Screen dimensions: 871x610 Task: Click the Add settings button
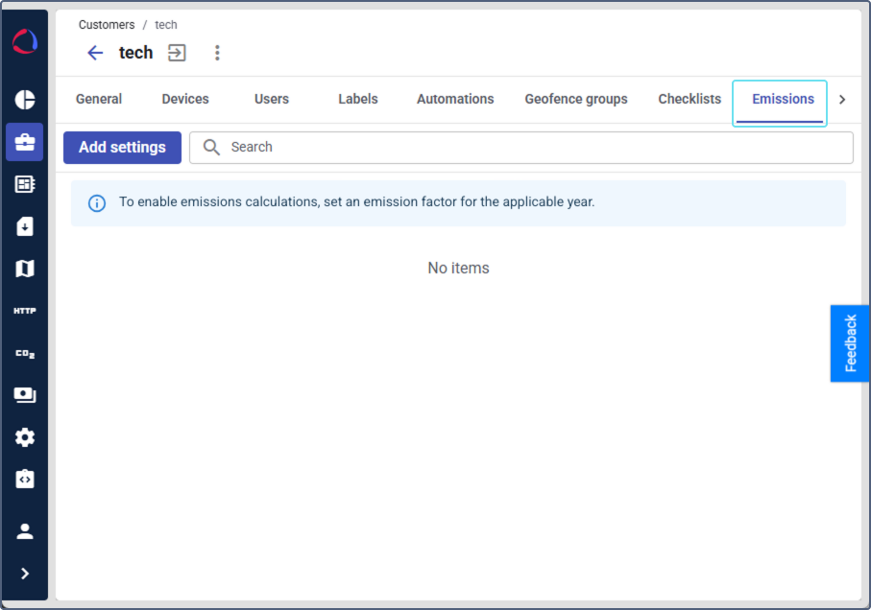click(122, 148)
